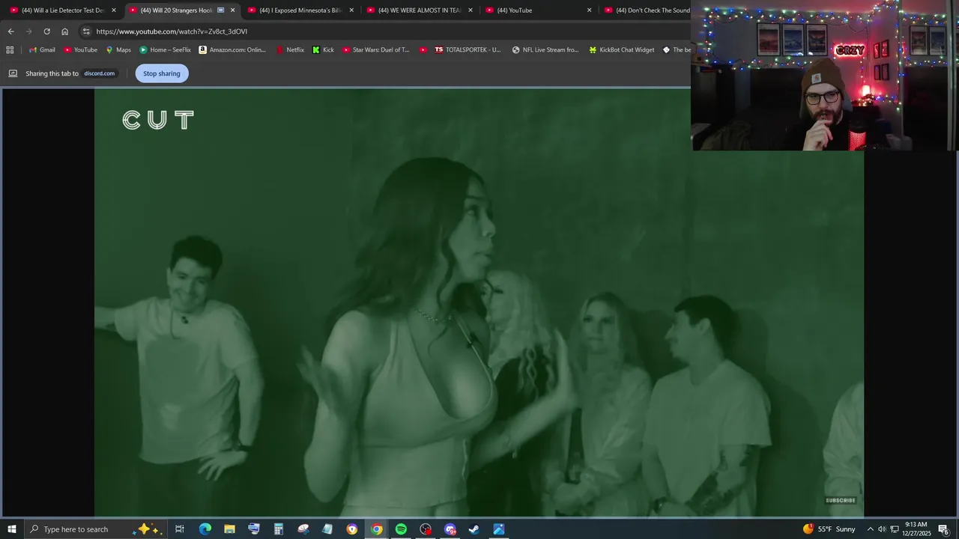The image size is (959, 539).
Task: Open the clock showing 9:13 AM
Action: [916, 529]
